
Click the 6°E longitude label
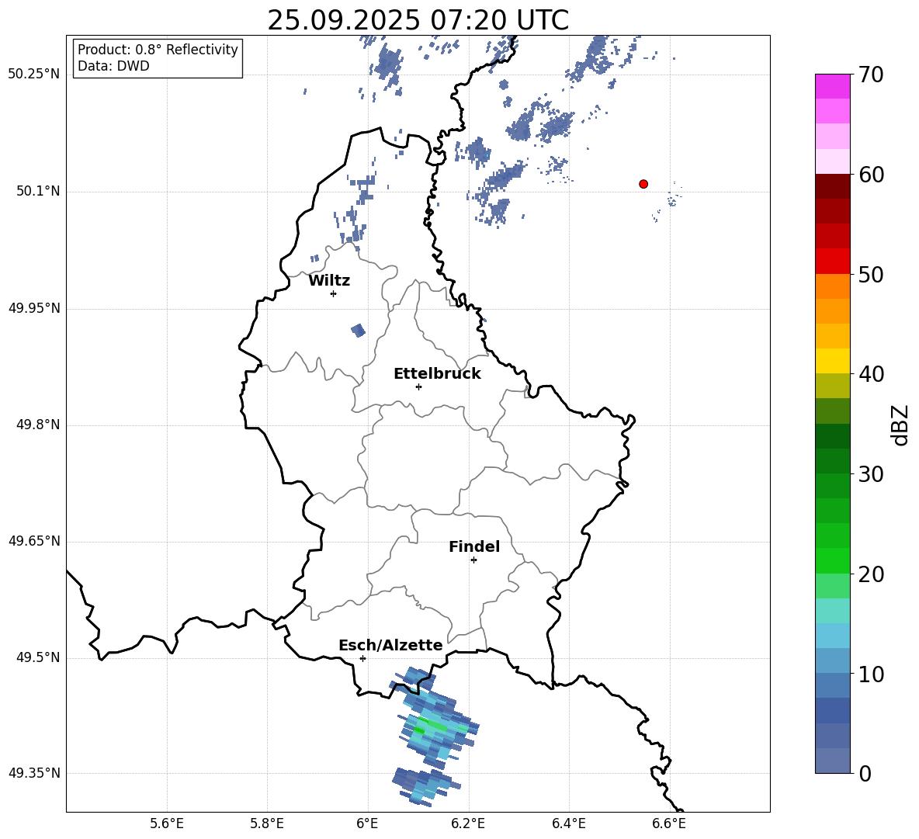pos(367,823)
